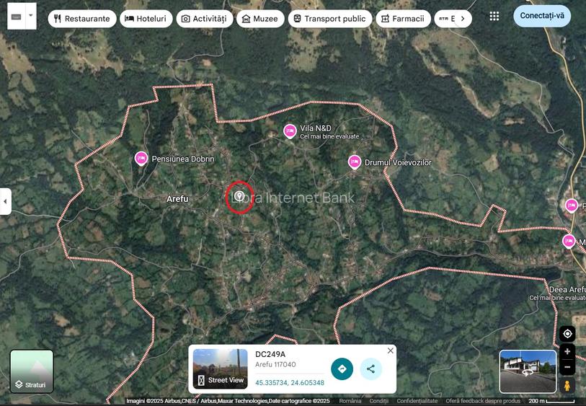Open the input tools dropdown arrow
This screenshot has width=586, height=406.
(30, 16)
